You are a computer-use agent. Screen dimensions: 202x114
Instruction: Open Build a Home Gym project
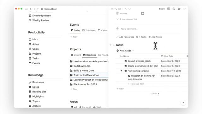(x=82, y=71)
